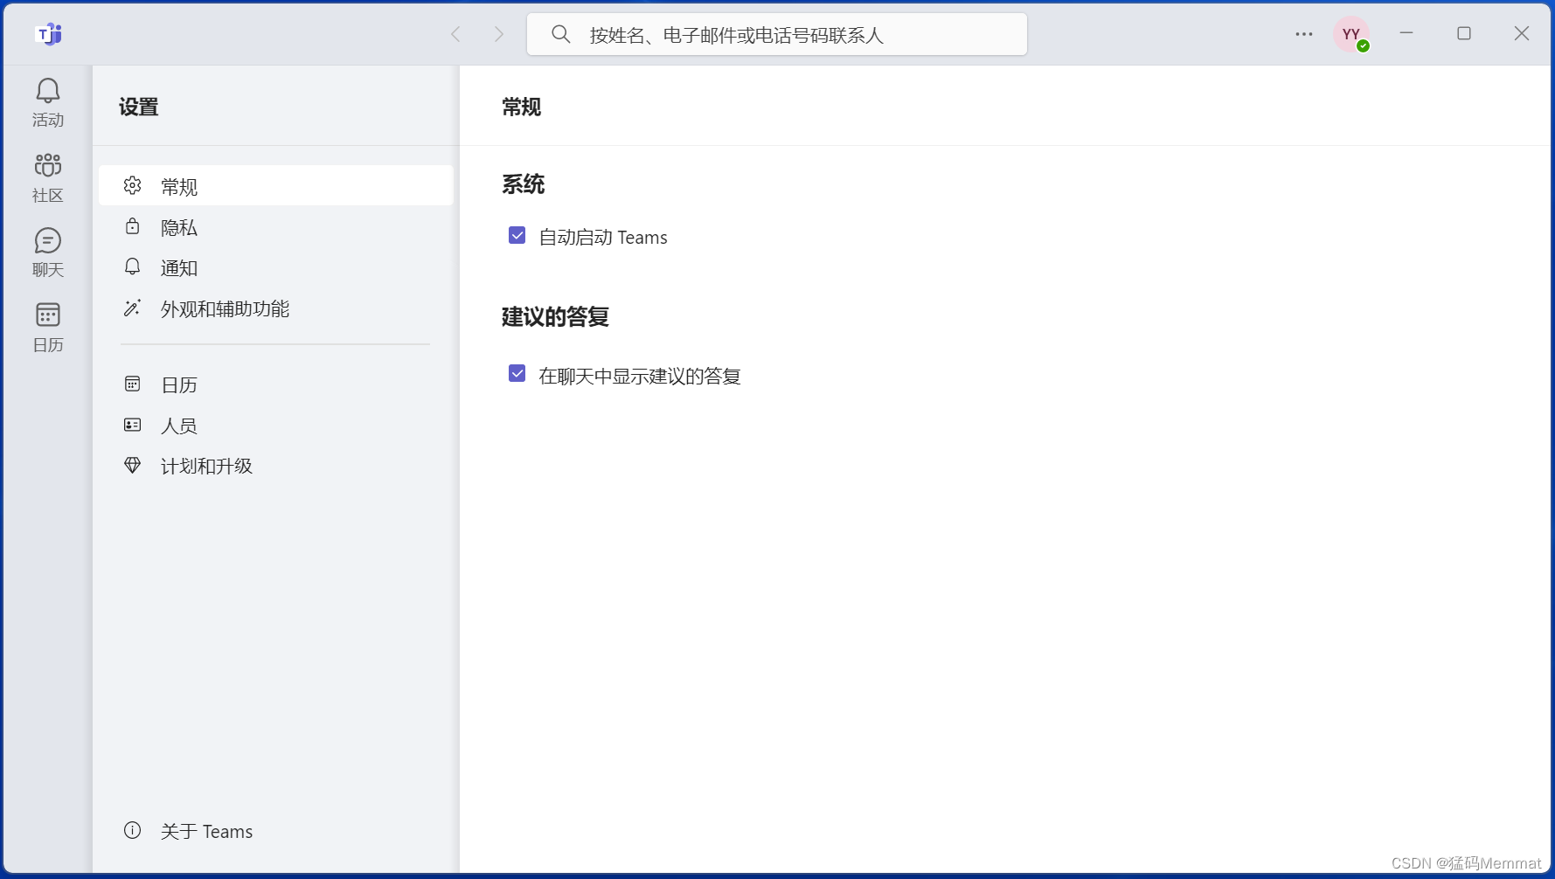1555x879 pixels.
Task: Open the Chat (聊天) sidebar icon
Action: pos(48,253)
